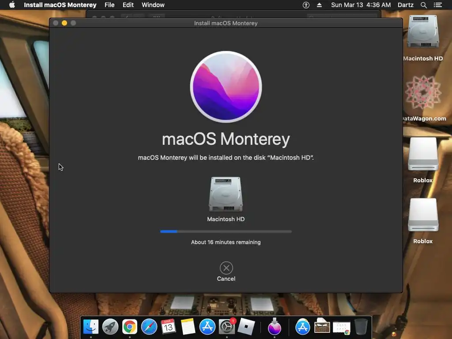Open Google Chrome from the Dock
The width and height of the screenshot is (452, 339).
130,327
